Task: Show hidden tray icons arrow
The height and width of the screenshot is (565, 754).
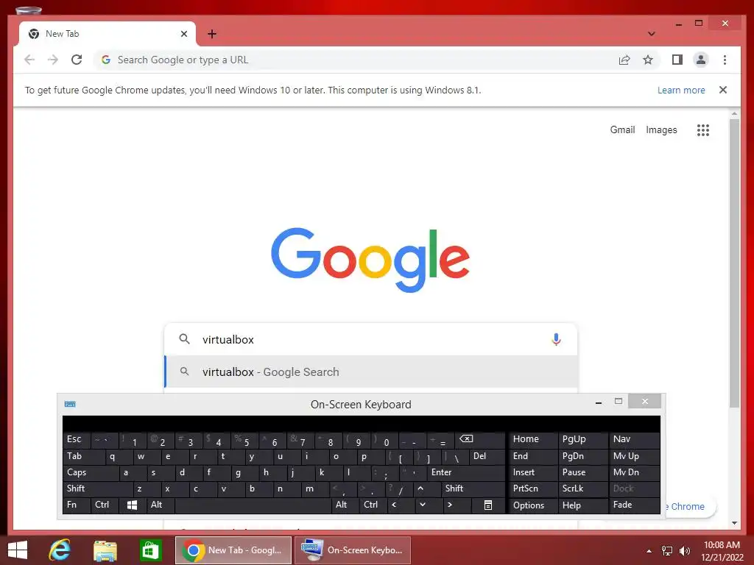Action: tap(649, 550)
